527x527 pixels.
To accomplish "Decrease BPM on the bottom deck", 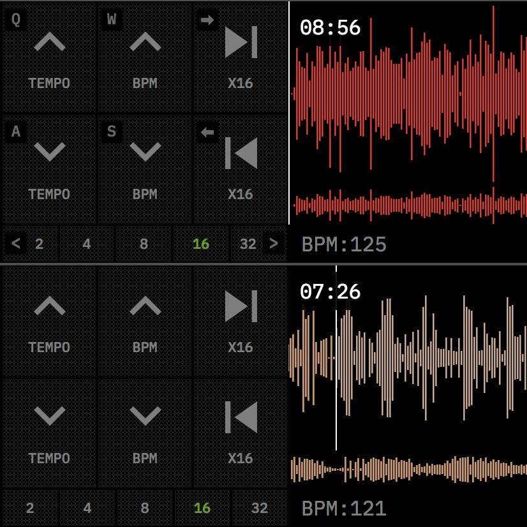I will click(145, 433).
